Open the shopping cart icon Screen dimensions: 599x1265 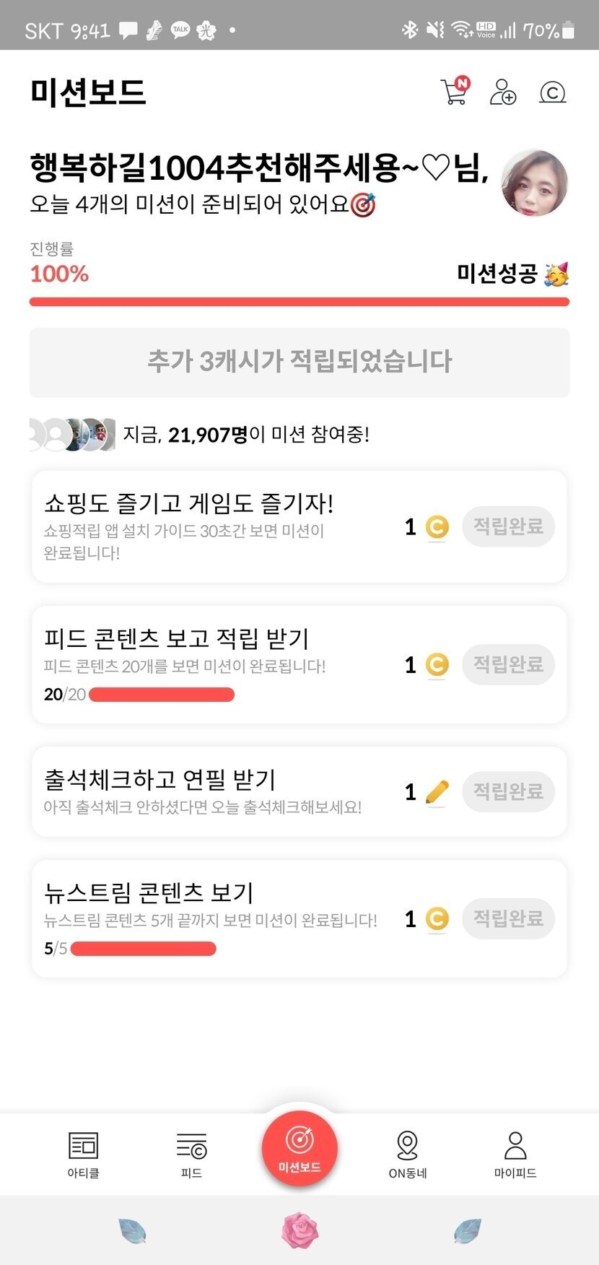[455, 92]
